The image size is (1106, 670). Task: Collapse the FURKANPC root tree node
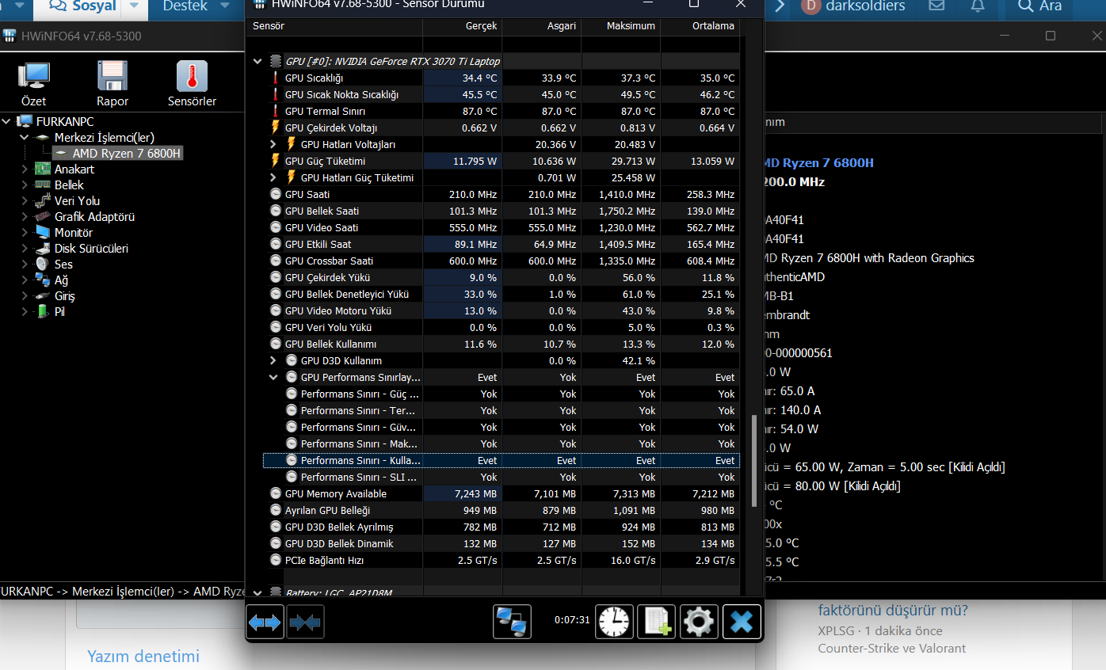[7, 121]
